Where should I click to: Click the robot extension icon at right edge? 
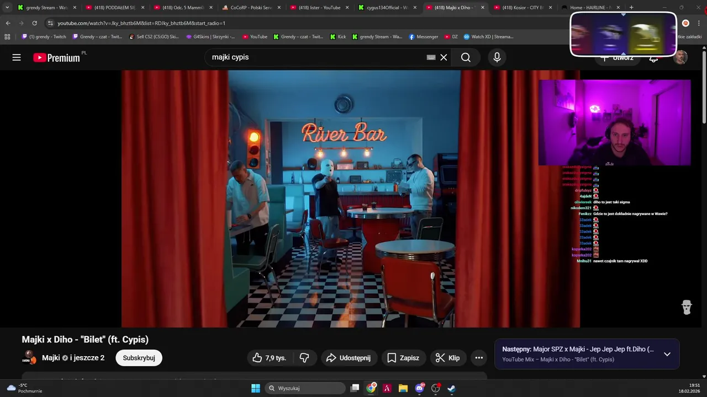point(687,308)
